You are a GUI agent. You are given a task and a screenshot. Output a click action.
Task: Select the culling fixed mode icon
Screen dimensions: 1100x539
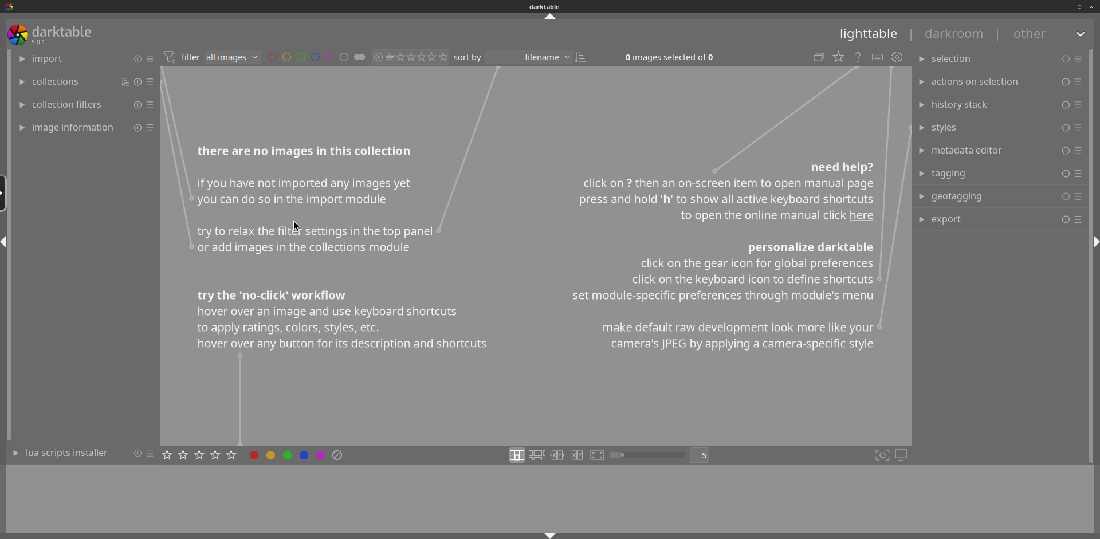point(577,455)
